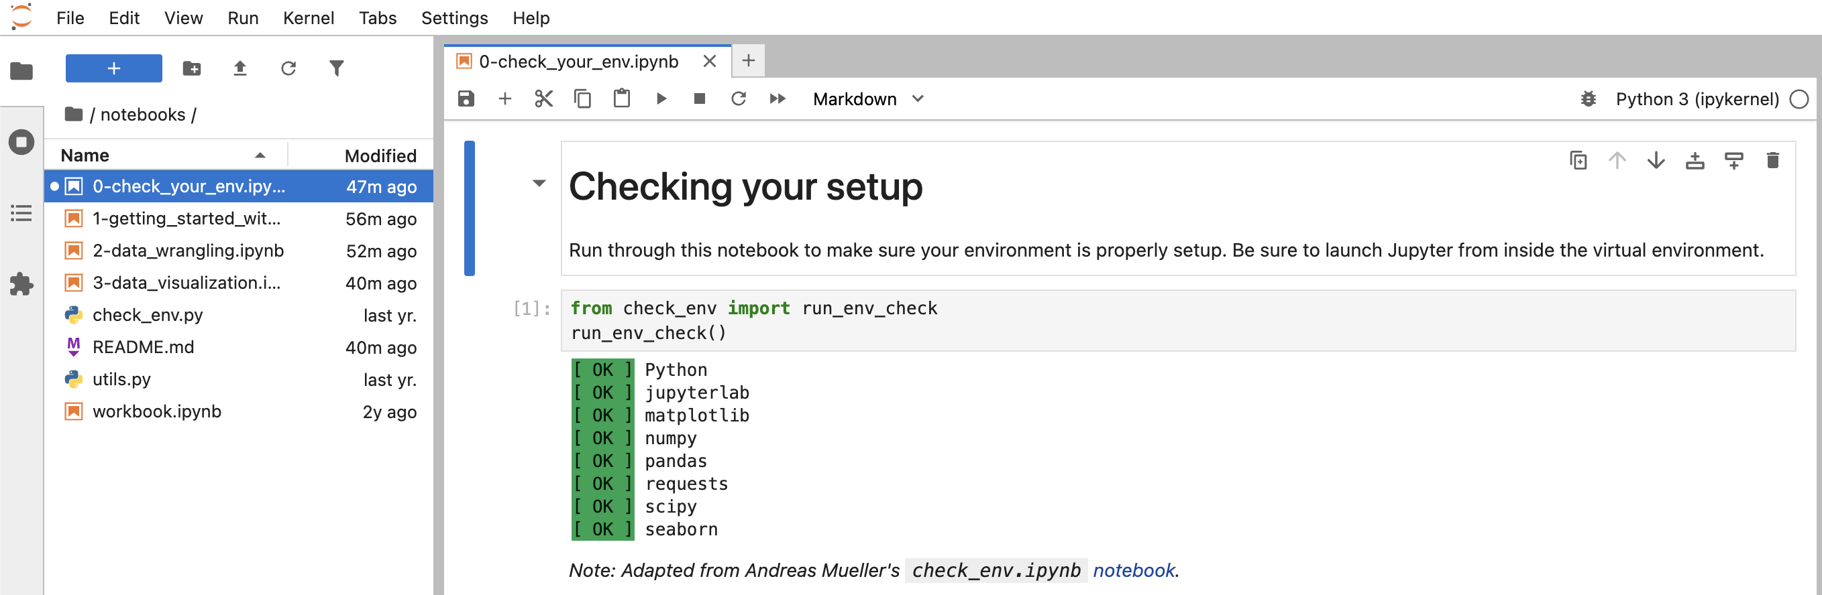Click the kernel status circle indicator
The height and width of the screenshot is (595, 1822).
[x=1799, y=99]
